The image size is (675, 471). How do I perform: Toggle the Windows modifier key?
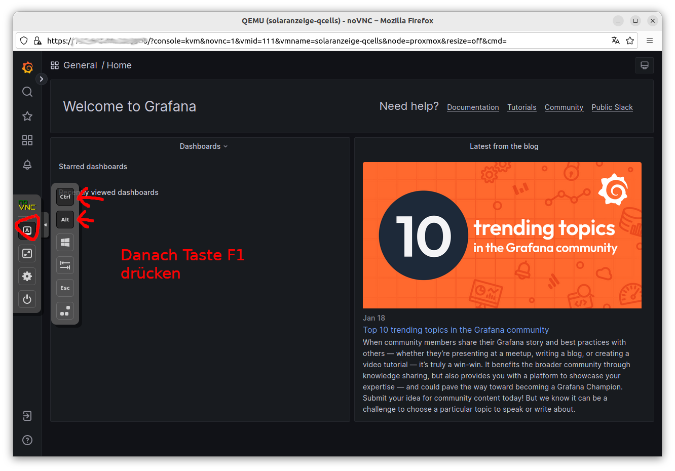click(65, 243)
